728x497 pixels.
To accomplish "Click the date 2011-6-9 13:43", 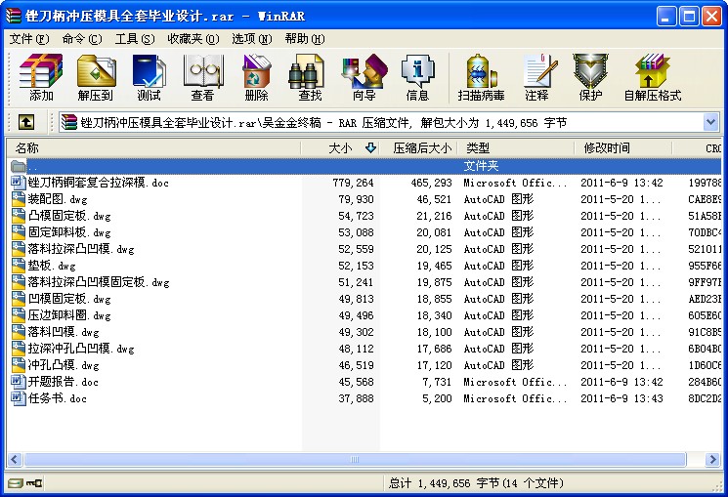I will pos(621,398).
